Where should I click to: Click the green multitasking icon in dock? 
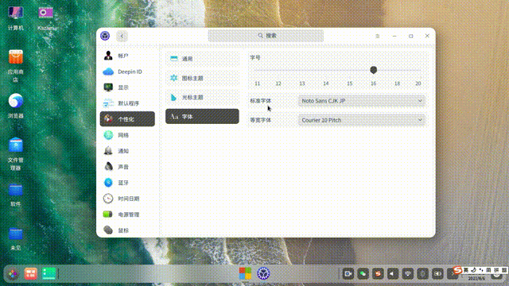49,274
